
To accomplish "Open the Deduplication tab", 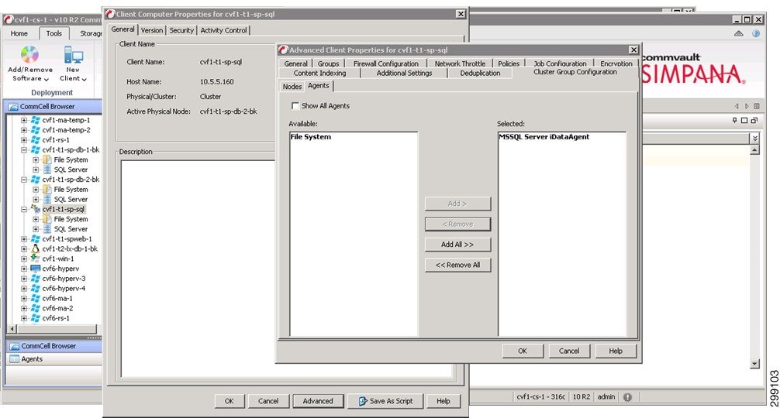I will tap(480, 73).
